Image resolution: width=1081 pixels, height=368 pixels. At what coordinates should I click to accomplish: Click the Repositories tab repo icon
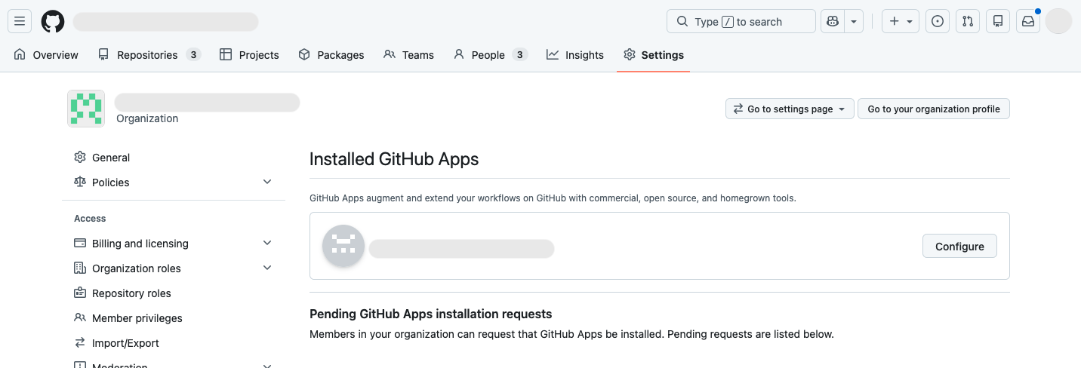pyautogui.click(x=104, y=54)
